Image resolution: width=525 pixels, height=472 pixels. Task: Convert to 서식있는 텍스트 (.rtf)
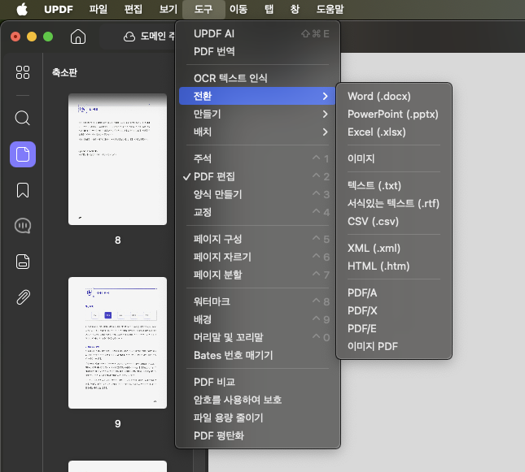394,203
